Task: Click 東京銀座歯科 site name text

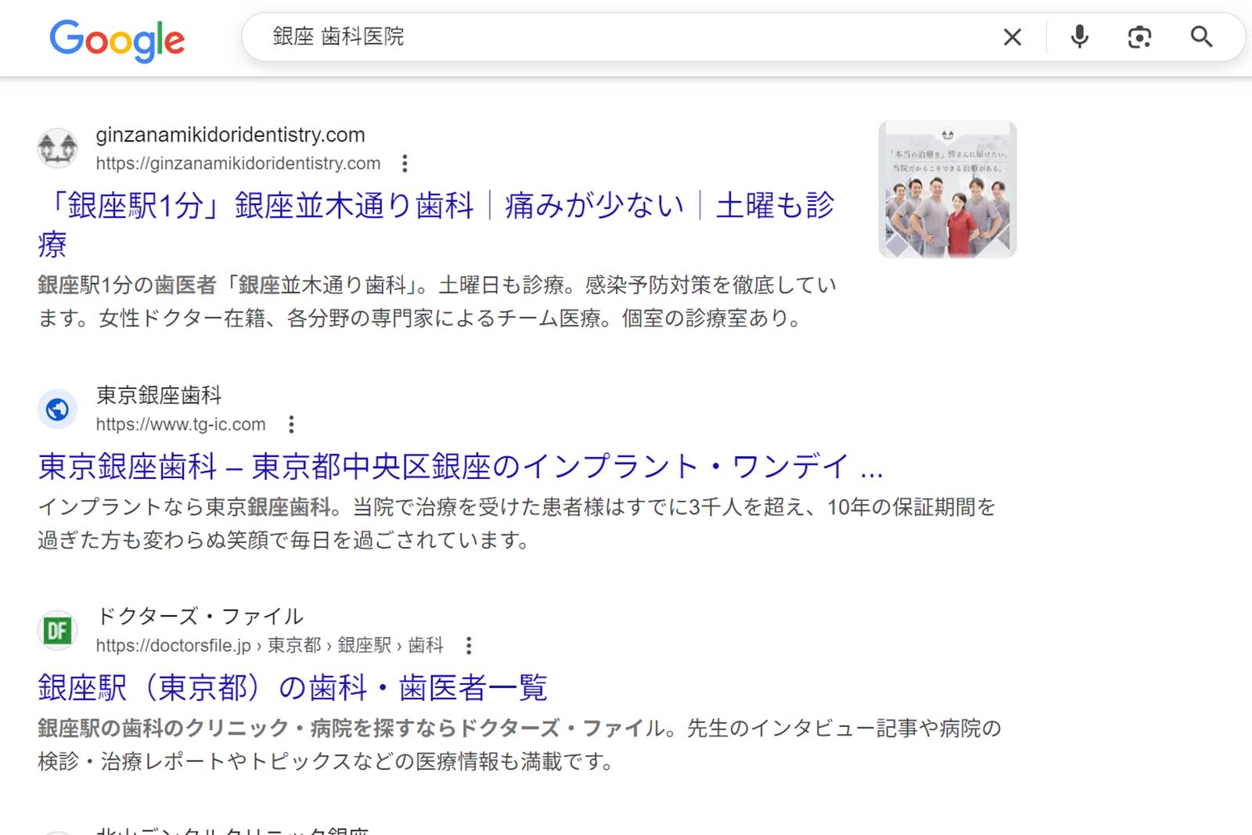Action: pyautogui.click(x=159, y=395)
